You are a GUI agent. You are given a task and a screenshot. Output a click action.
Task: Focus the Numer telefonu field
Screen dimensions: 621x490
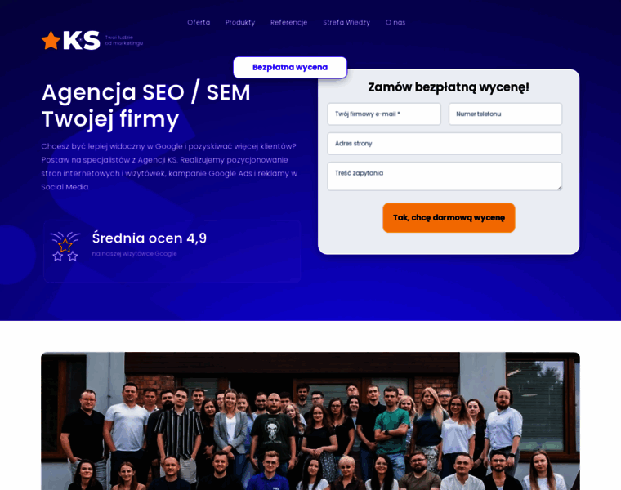[x=505, y=114]
